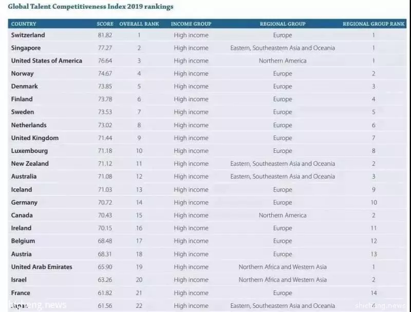The height and width of the screenshot is (312, 411).
Task: Click the REGIONAL GROUP RANK column header
Action: 373,24
